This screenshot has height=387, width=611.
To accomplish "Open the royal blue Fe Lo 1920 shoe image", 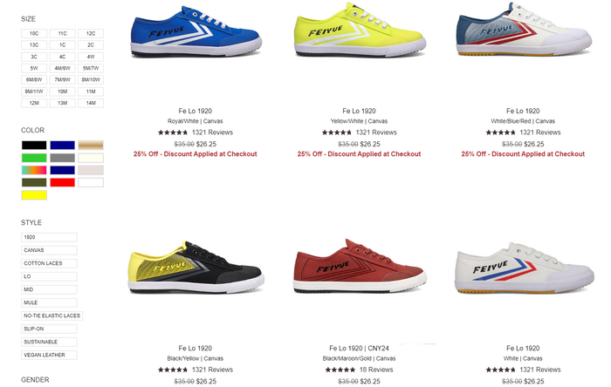I will [196, 32].
